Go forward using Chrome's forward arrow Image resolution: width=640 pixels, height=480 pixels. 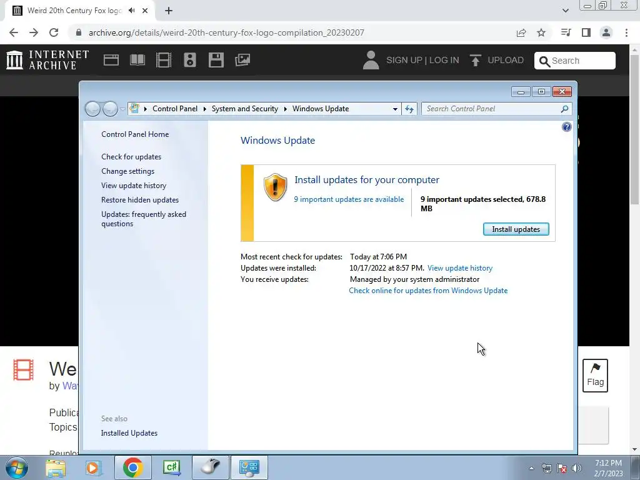click(x=34, y=32)
